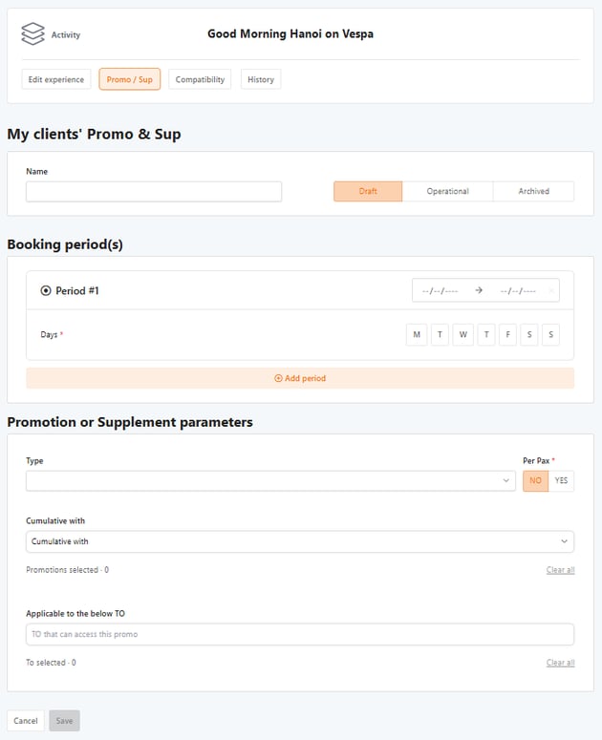The width and height of the screenshot is (602, 740).
Task: Toggle Friday in Days selector
Action: point(508,335)
